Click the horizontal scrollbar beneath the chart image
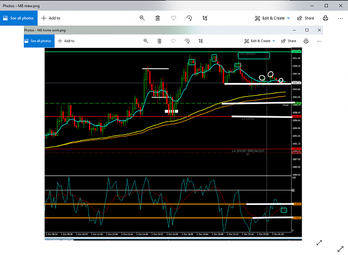 tap(173, 239)
